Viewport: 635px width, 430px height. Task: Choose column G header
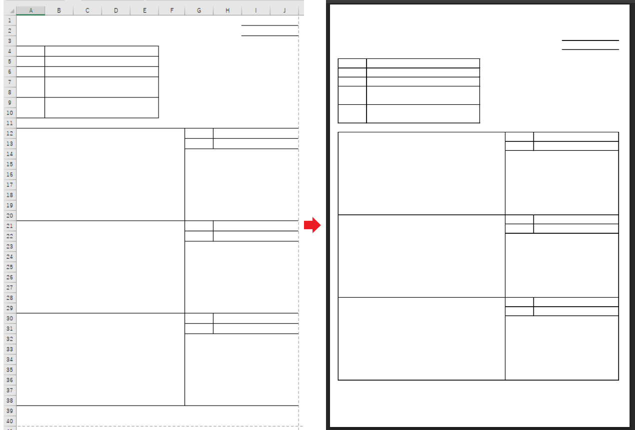tap(199, 10)
